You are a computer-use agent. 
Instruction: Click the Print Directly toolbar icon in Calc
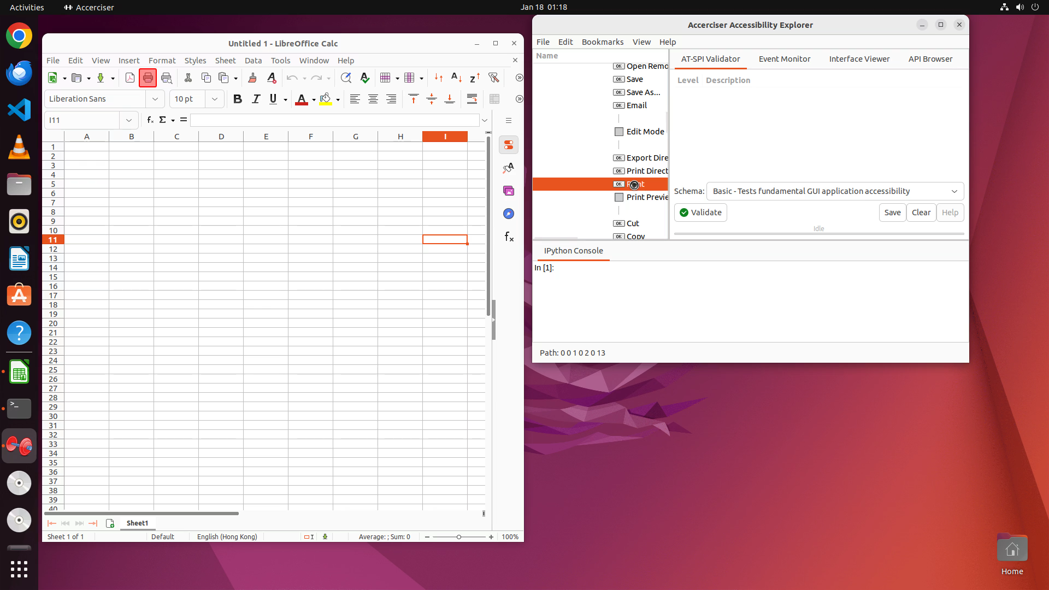[148, 78]
